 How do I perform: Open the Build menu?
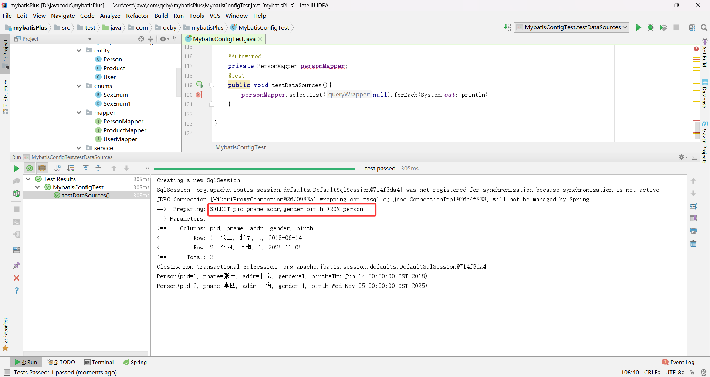[x=161, y=16]
